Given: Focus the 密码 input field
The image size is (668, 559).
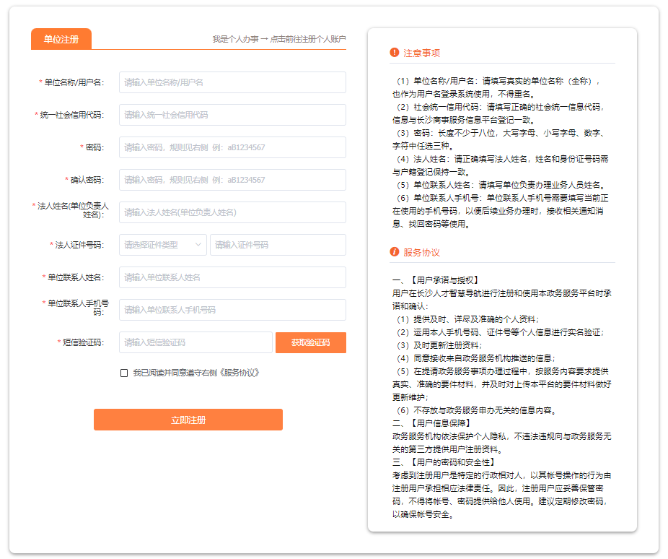Looking at the screenshot, I should tap(232, 147).
